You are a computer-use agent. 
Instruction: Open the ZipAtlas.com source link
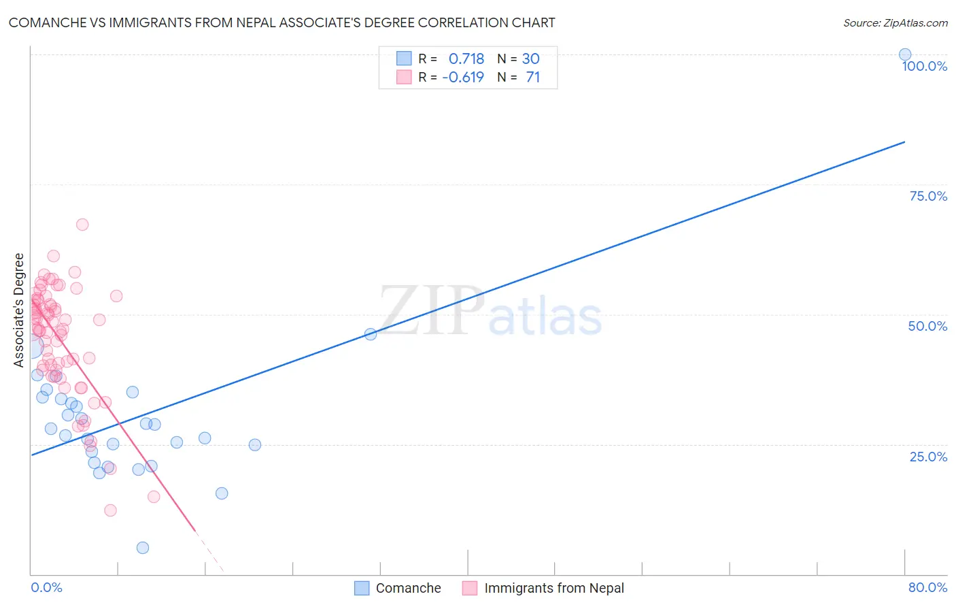click(x=895, y=22)
